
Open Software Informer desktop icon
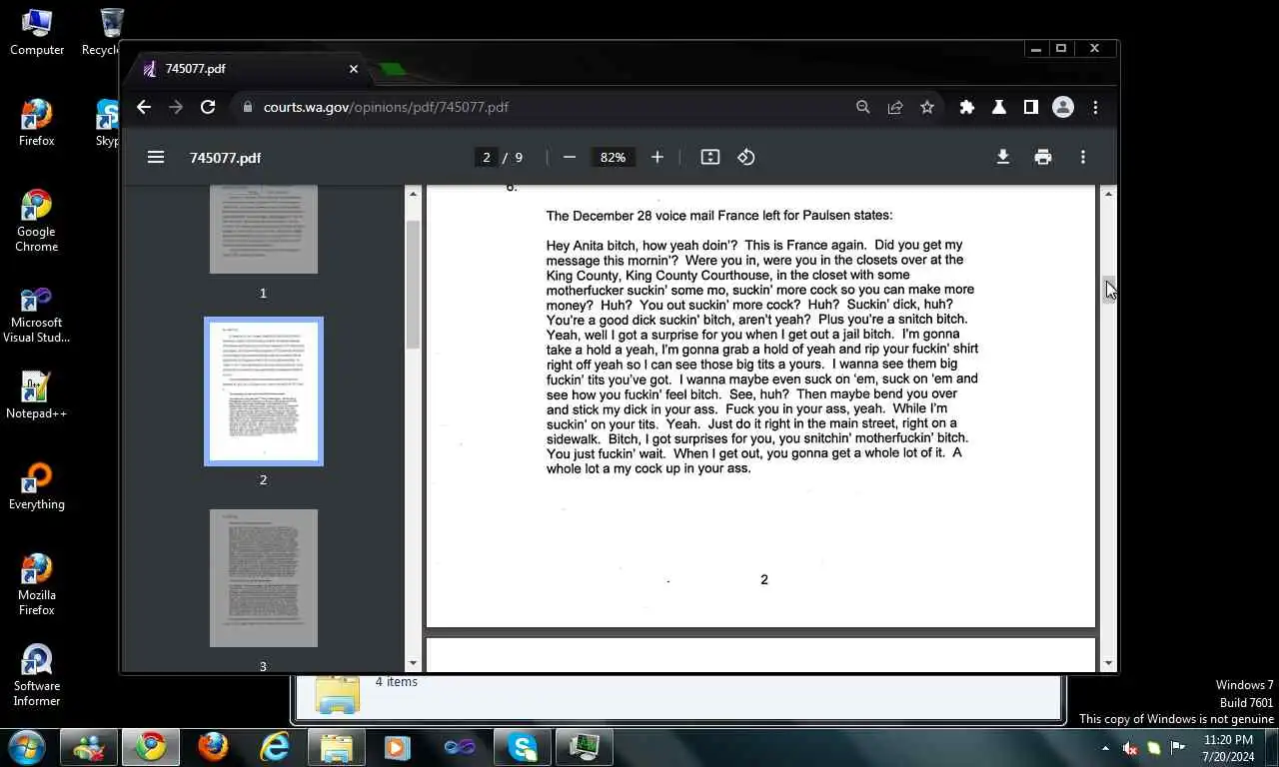coord(37,674)
